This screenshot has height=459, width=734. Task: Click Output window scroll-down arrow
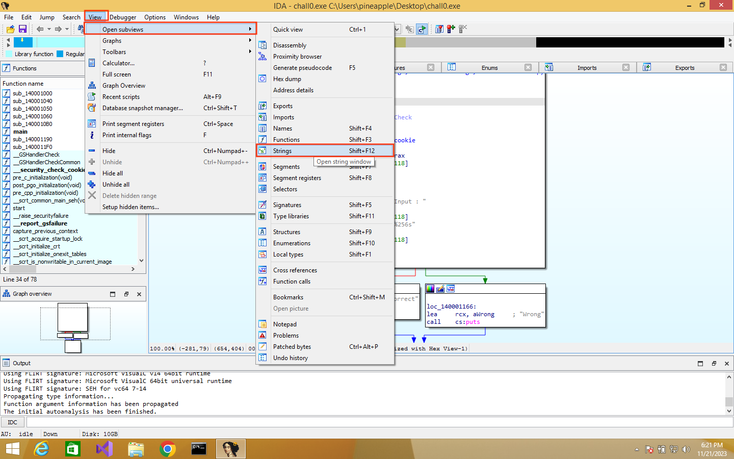(729, 411)
